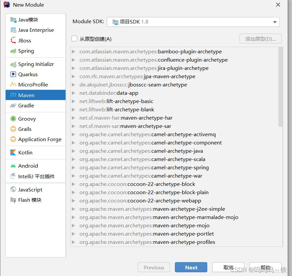Screen dimensions: 292x276
Task: Expand the jpa-maven-archetype node
Action: 73,77
